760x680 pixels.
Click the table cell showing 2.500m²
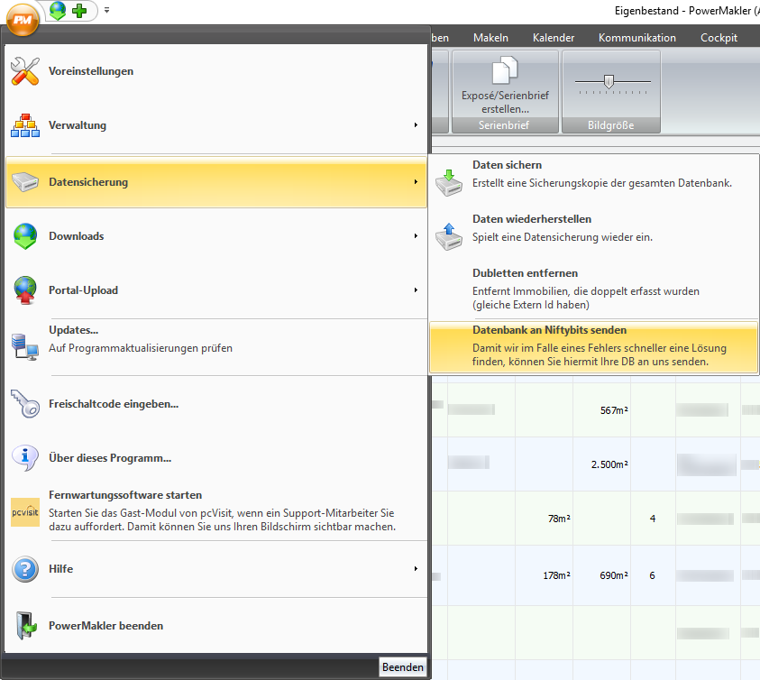(601, 464)
